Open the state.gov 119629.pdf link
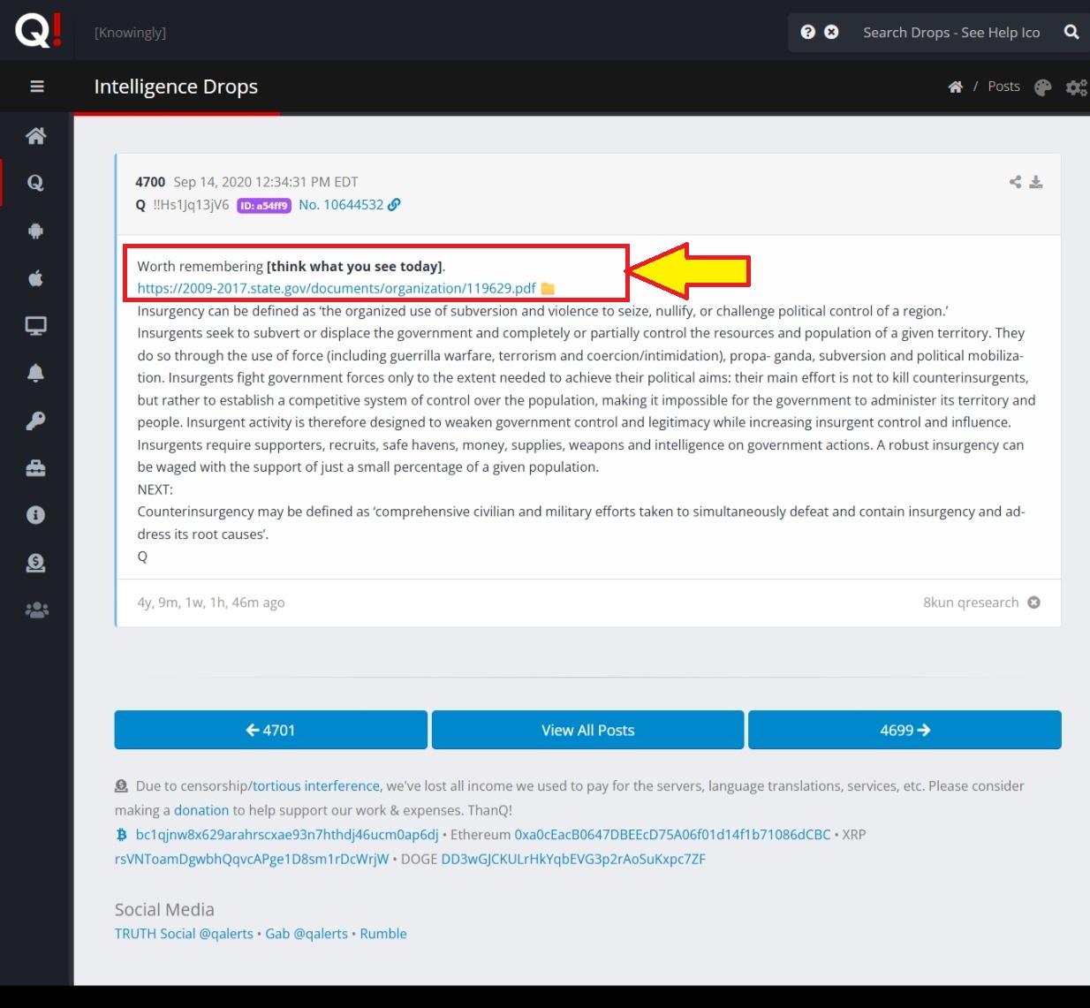This screenshot has width=1090, height=1008. point(337,289)
